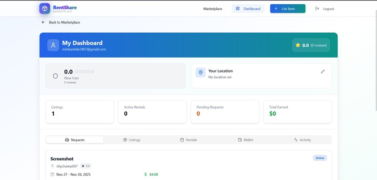This screenshot has width=377, height=180.
Task: Click the $4.00 price text
Action: point(153,174)
